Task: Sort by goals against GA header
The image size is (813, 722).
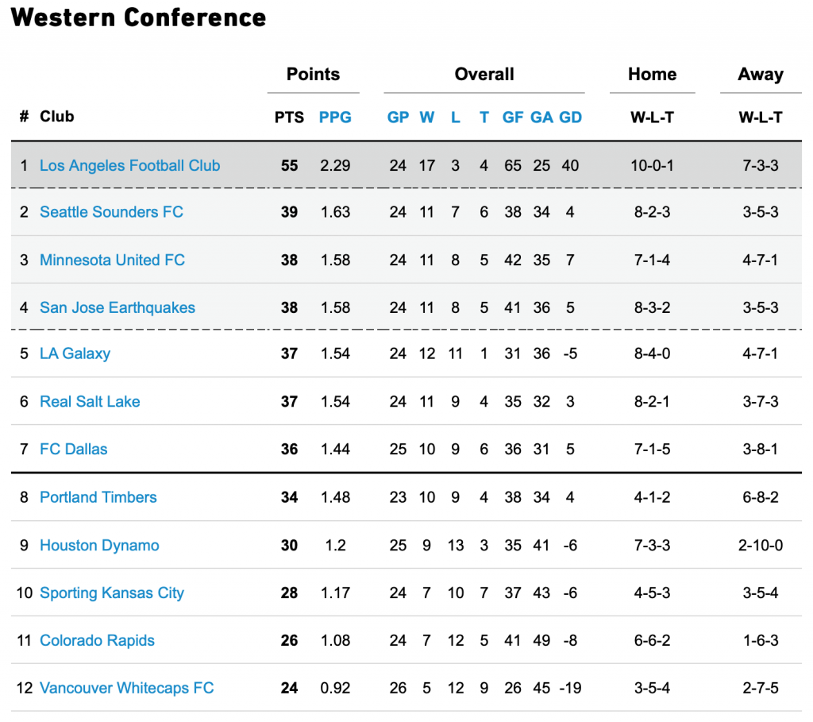Action: 541,118
